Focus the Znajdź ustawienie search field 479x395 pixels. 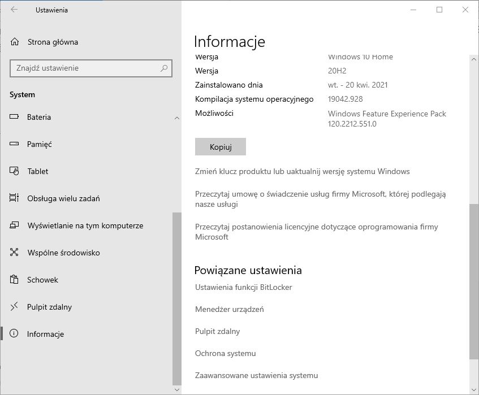91,68
